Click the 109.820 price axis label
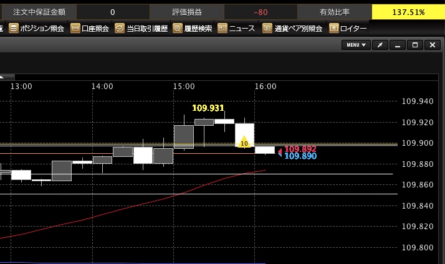This screenshot has width=445, height=264. [418, 226]
